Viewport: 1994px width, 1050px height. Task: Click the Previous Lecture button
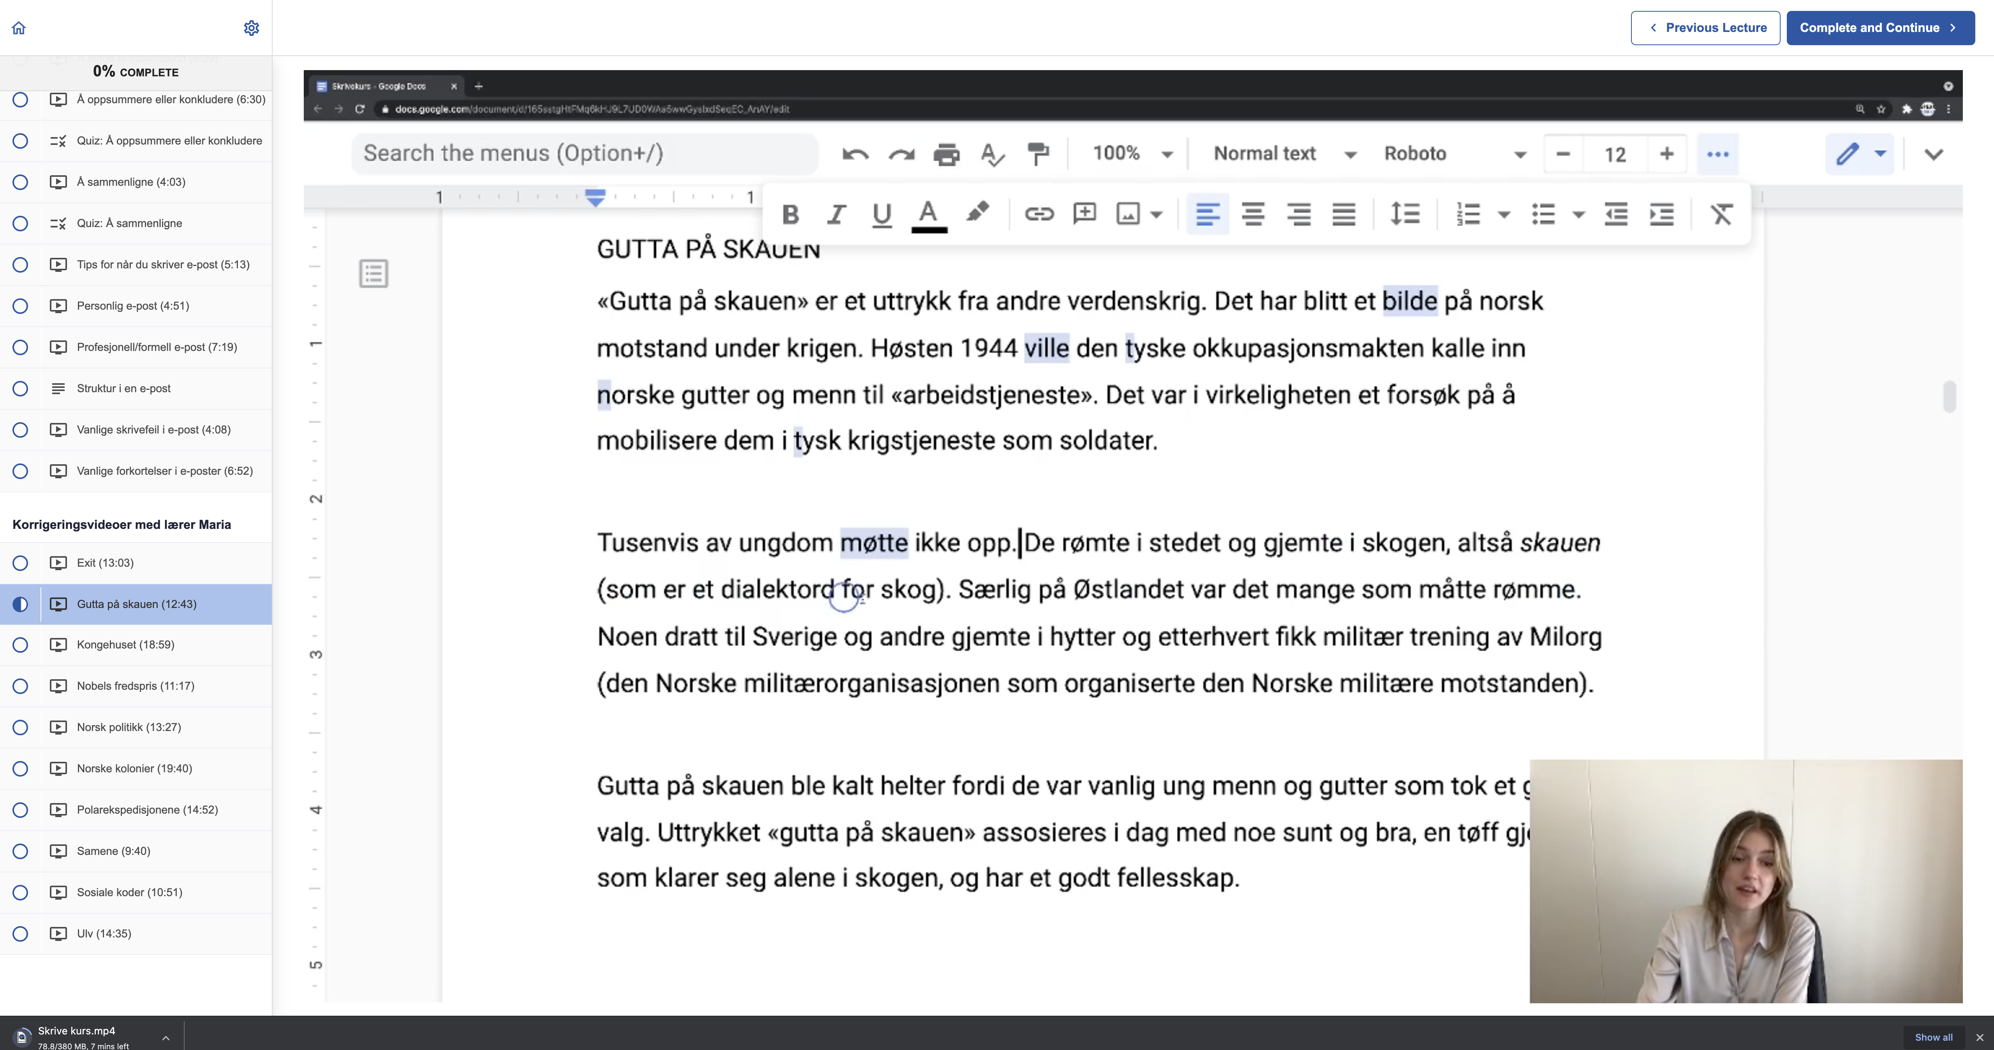point(1705,28)
